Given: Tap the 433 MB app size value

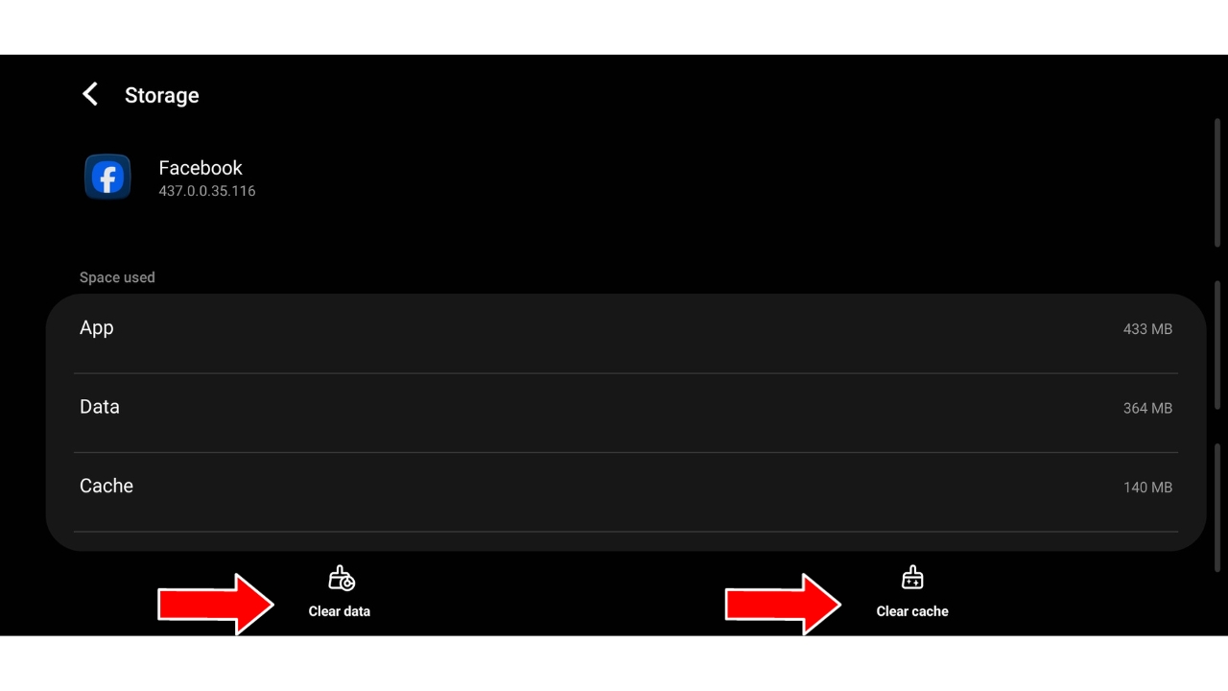Looking at the screenshot, I should pos(1147,329).
